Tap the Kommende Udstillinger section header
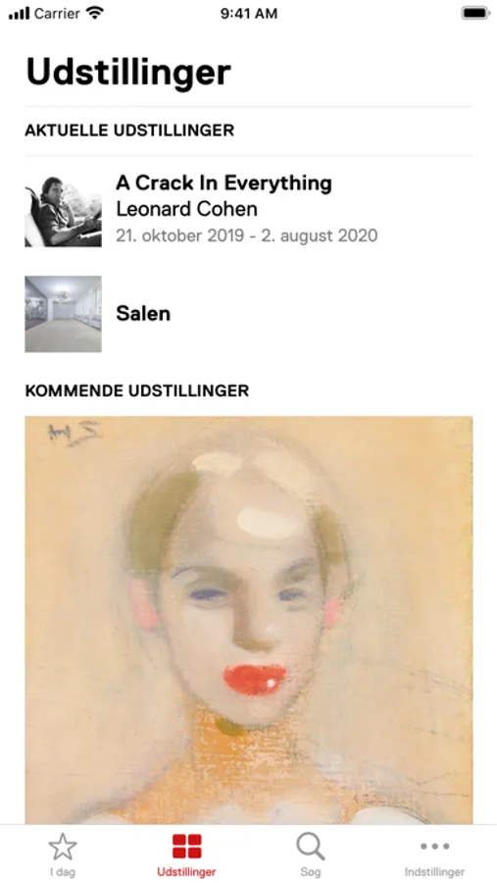 [x=137, y=390]
